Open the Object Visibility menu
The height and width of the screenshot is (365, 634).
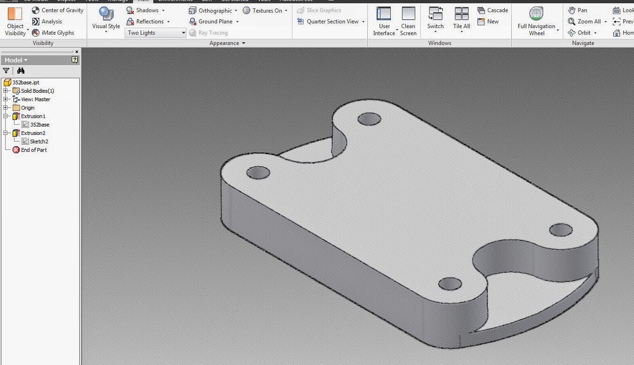(x=15, y=22)
